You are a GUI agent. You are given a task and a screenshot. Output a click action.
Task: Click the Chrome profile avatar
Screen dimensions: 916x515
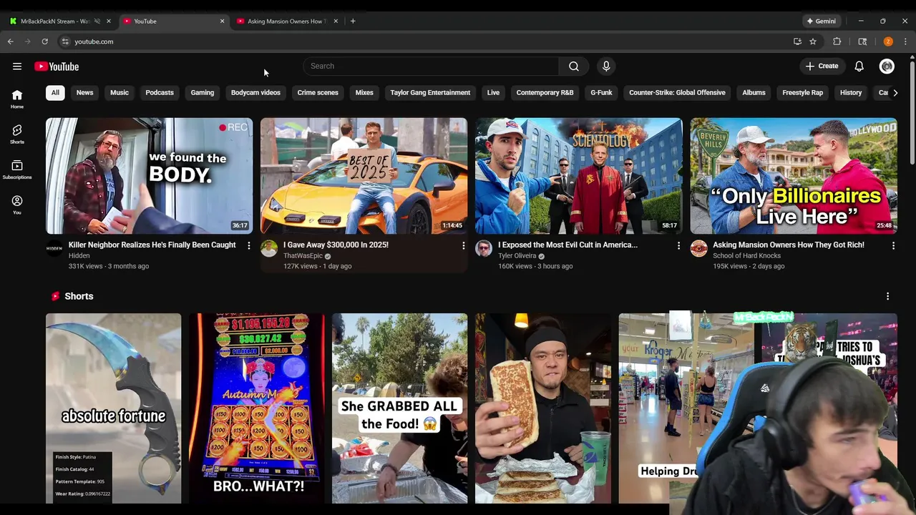click(888, 41)
